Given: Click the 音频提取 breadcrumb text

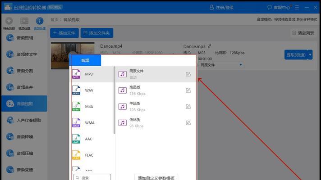Looking at the screenshot, I should pos(71,20).
